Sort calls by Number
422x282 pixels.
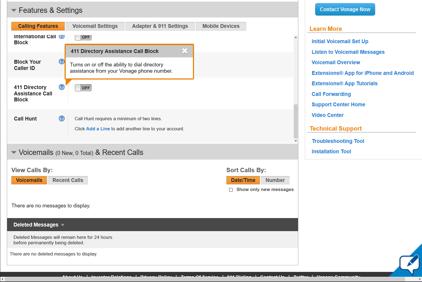[x=275, y=180]
